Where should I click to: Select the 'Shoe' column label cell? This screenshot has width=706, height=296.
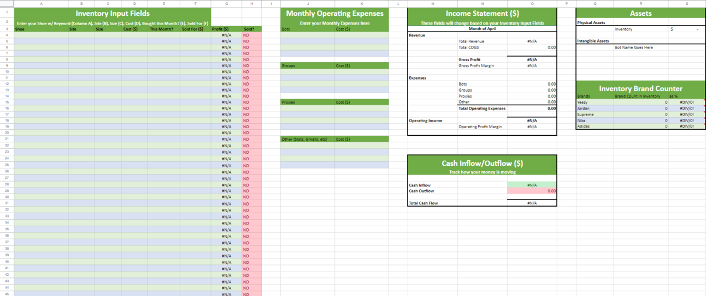[x=42, y=29]
